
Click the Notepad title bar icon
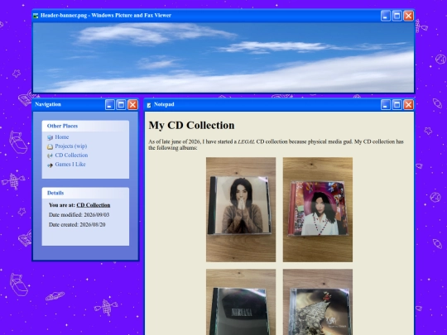pyautogui.click(x=149, y=105)
